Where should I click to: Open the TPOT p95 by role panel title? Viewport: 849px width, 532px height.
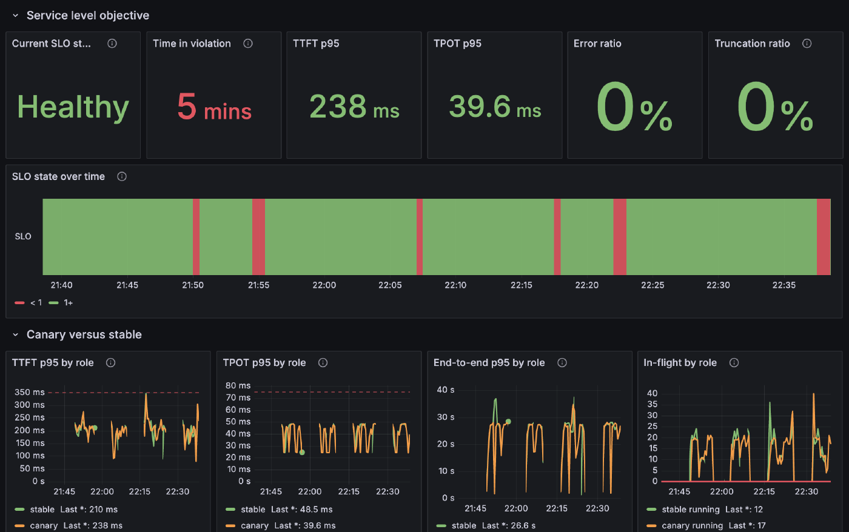pos(264,363)
